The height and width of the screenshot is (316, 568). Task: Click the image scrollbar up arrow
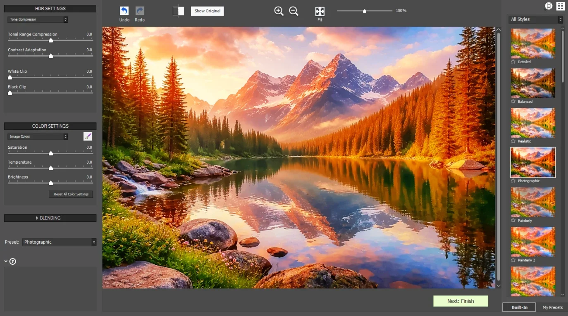click(498, 30)
